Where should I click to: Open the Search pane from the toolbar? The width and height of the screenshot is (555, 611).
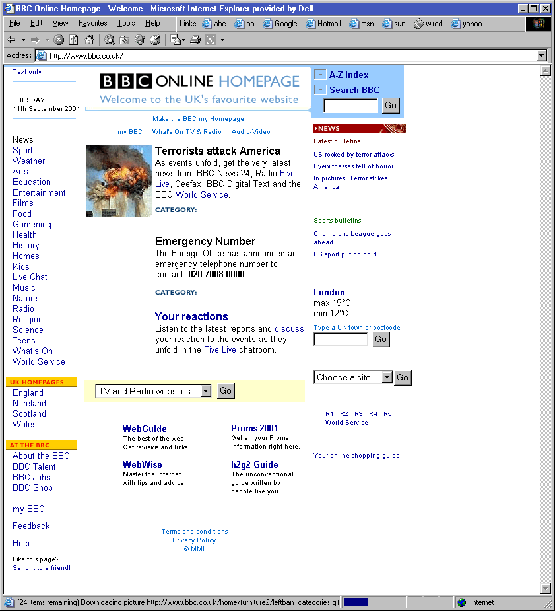110,40
